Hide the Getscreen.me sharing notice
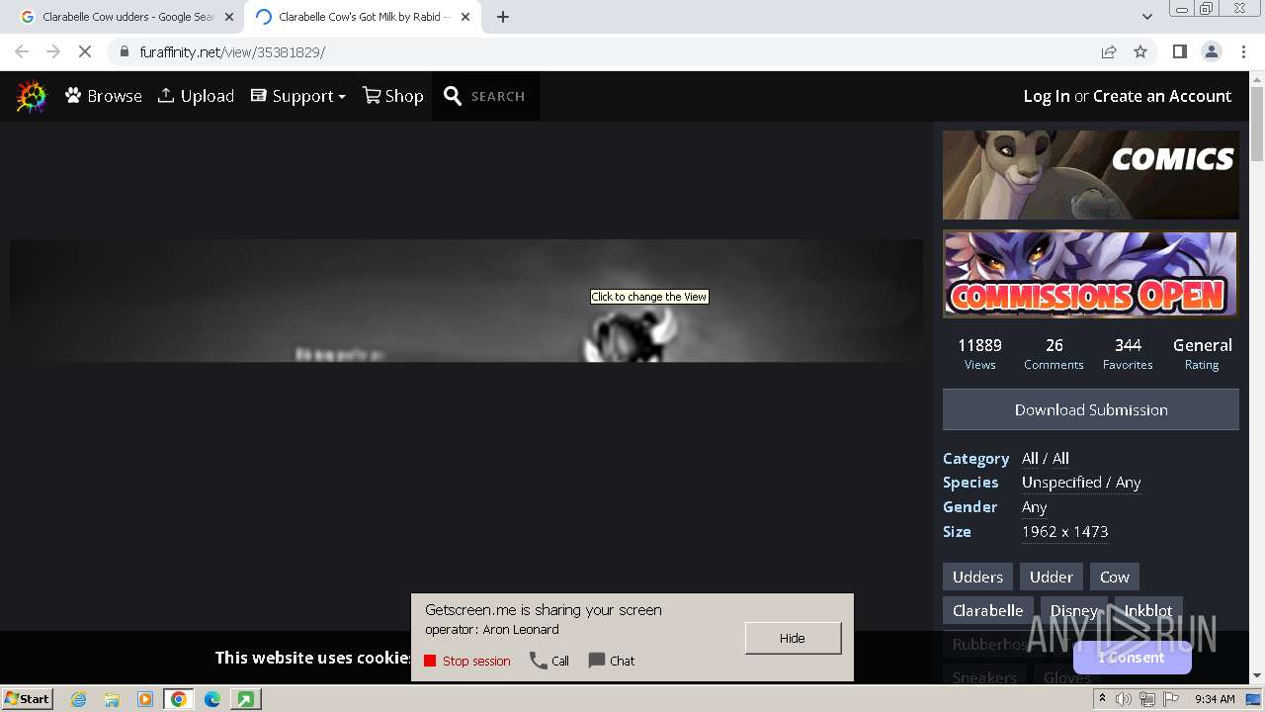The height and width of the screenshot is (712, 1265). 793,638
